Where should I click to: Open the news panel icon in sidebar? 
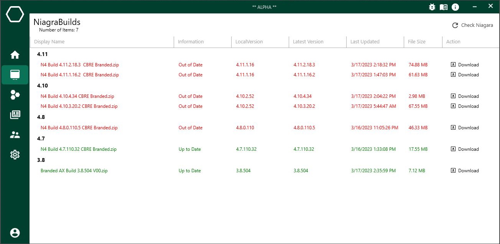tap(15, 115)
